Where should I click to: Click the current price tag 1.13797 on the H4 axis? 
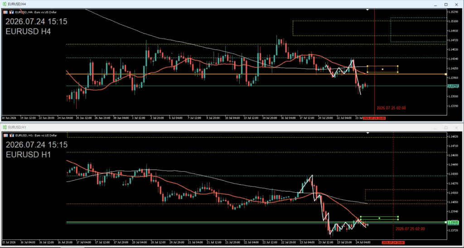pyautogui.click(x=453, y=86)
